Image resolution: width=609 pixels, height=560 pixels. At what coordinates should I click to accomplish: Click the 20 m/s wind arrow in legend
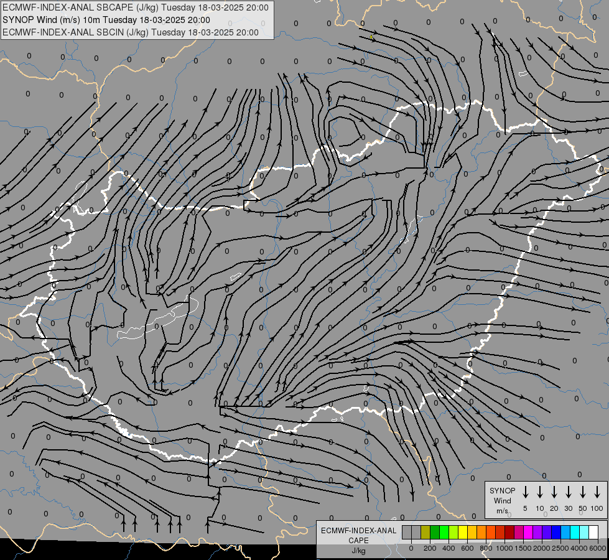(x=554, y=492)
